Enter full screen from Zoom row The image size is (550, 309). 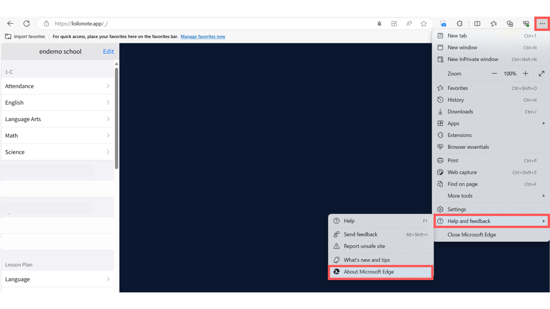(x=541, y=74)
